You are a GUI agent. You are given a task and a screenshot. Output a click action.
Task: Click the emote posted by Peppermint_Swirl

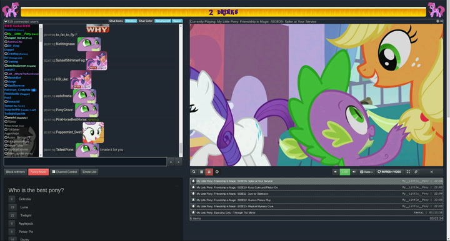pos(93,132)
